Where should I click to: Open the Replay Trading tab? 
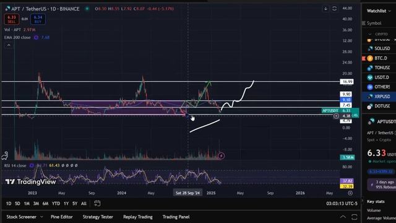tap(138, 217)
